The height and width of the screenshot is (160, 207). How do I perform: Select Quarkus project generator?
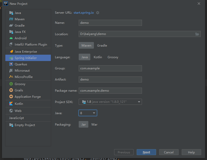[28, 64]
